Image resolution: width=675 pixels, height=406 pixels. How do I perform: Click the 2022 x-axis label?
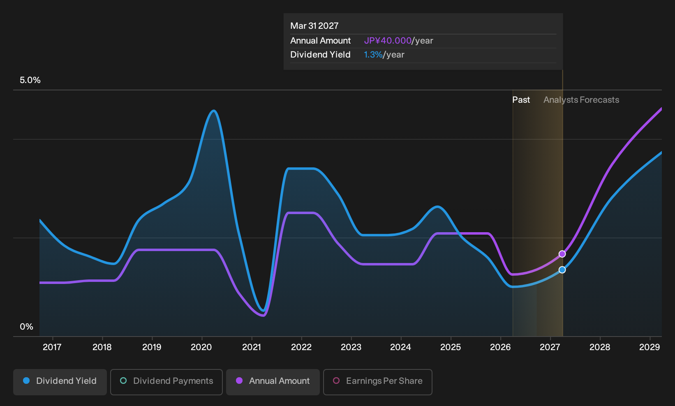[x=301, y=347]
